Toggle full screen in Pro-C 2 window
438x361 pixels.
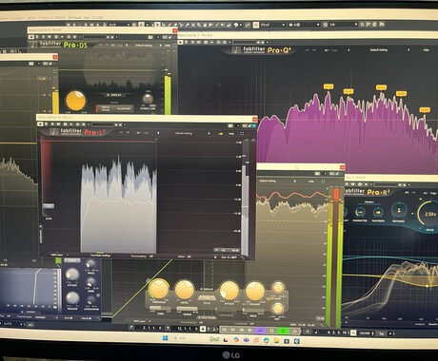[x=323, y=181]
